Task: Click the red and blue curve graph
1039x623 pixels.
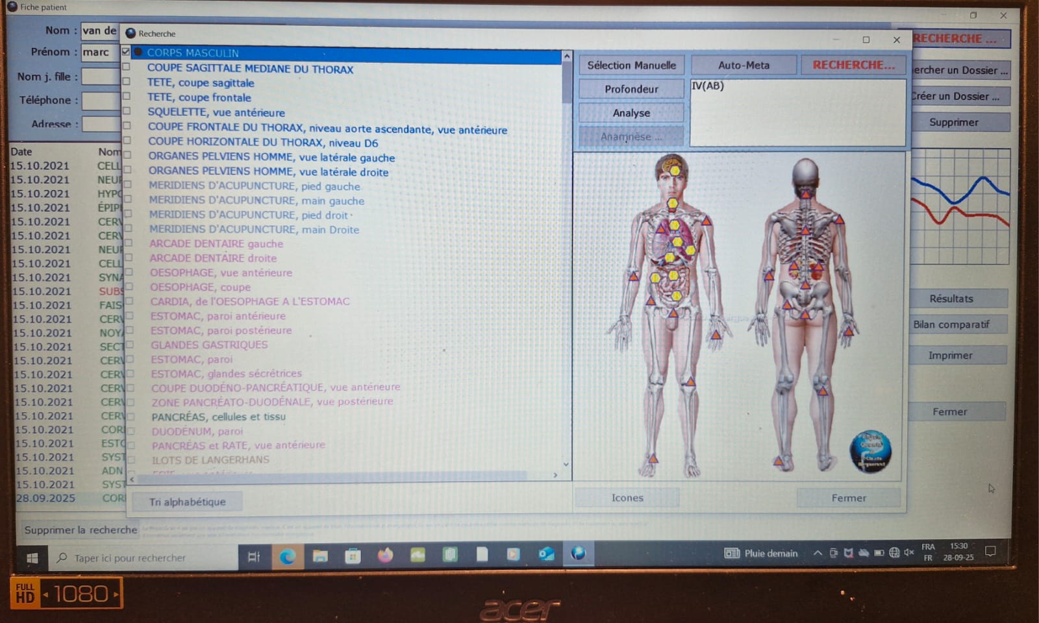Action: (x=960, y=206)
